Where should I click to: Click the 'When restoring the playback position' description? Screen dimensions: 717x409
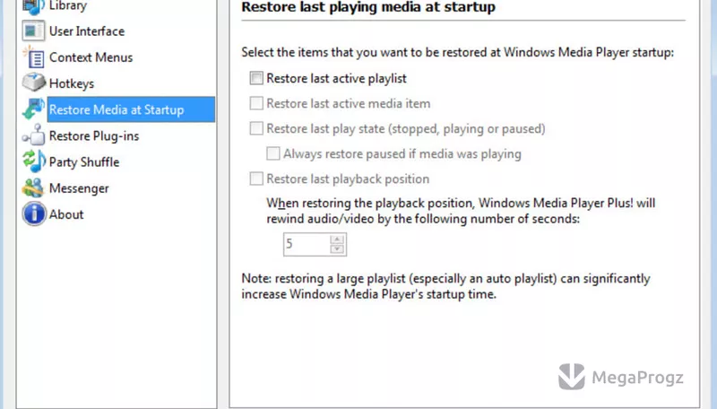pyautogui.click(x=461, y=211)
